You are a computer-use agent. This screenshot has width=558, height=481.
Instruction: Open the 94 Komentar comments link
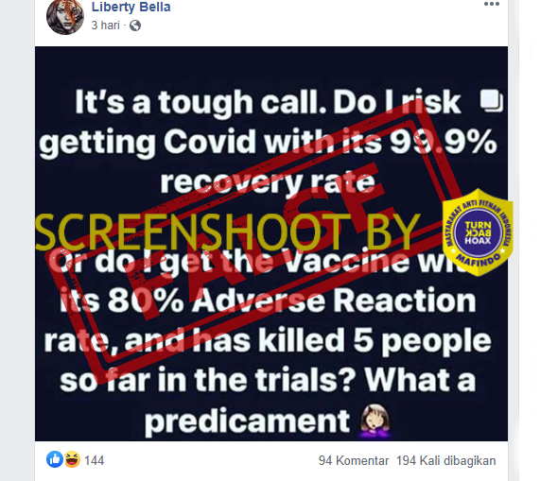pos(354,460)
